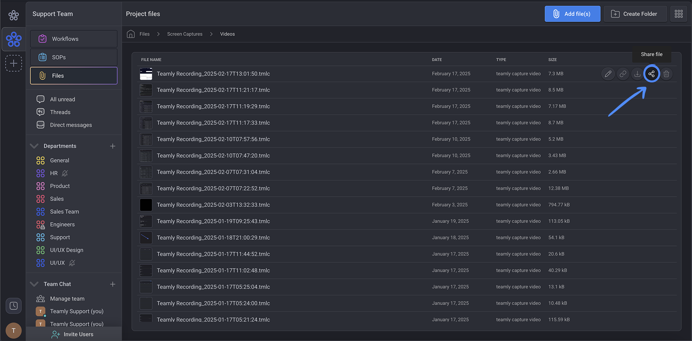Viewport: 692px width, 341px height.
Task: Add a new department with plus icon
Action: (x=113, y=146)
